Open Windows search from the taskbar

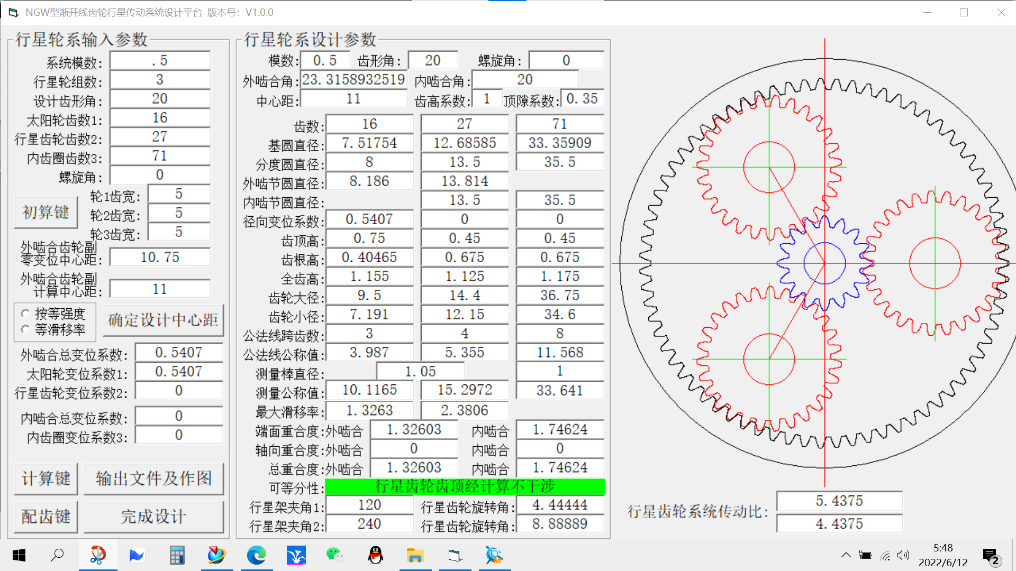click(x=57, y=555)
